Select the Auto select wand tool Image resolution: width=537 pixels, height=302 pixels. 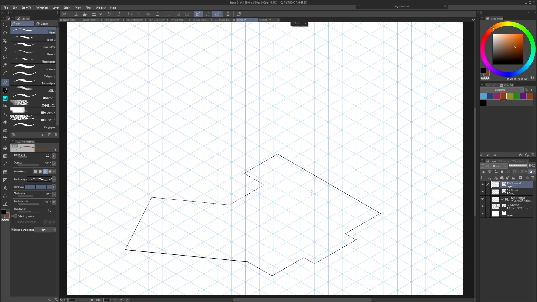point(5,65)
